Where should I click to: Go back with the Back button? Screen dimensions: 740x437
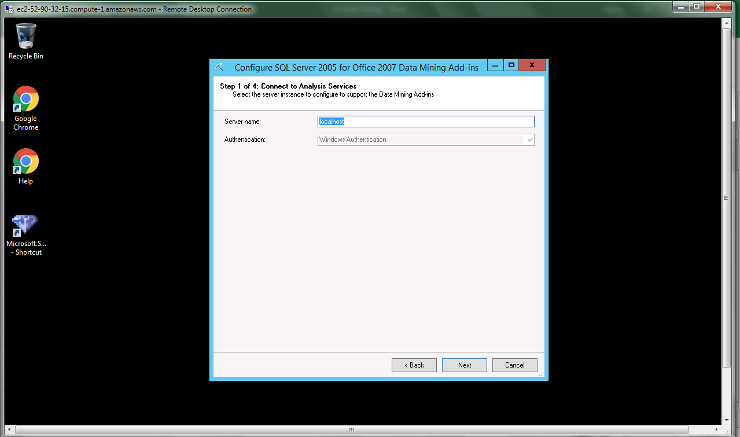point(414,365)
